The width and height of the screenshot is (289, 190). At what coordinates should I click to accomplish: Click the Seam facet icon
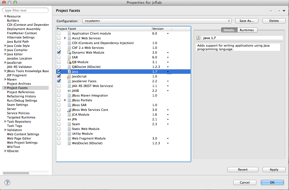[70, 124]
